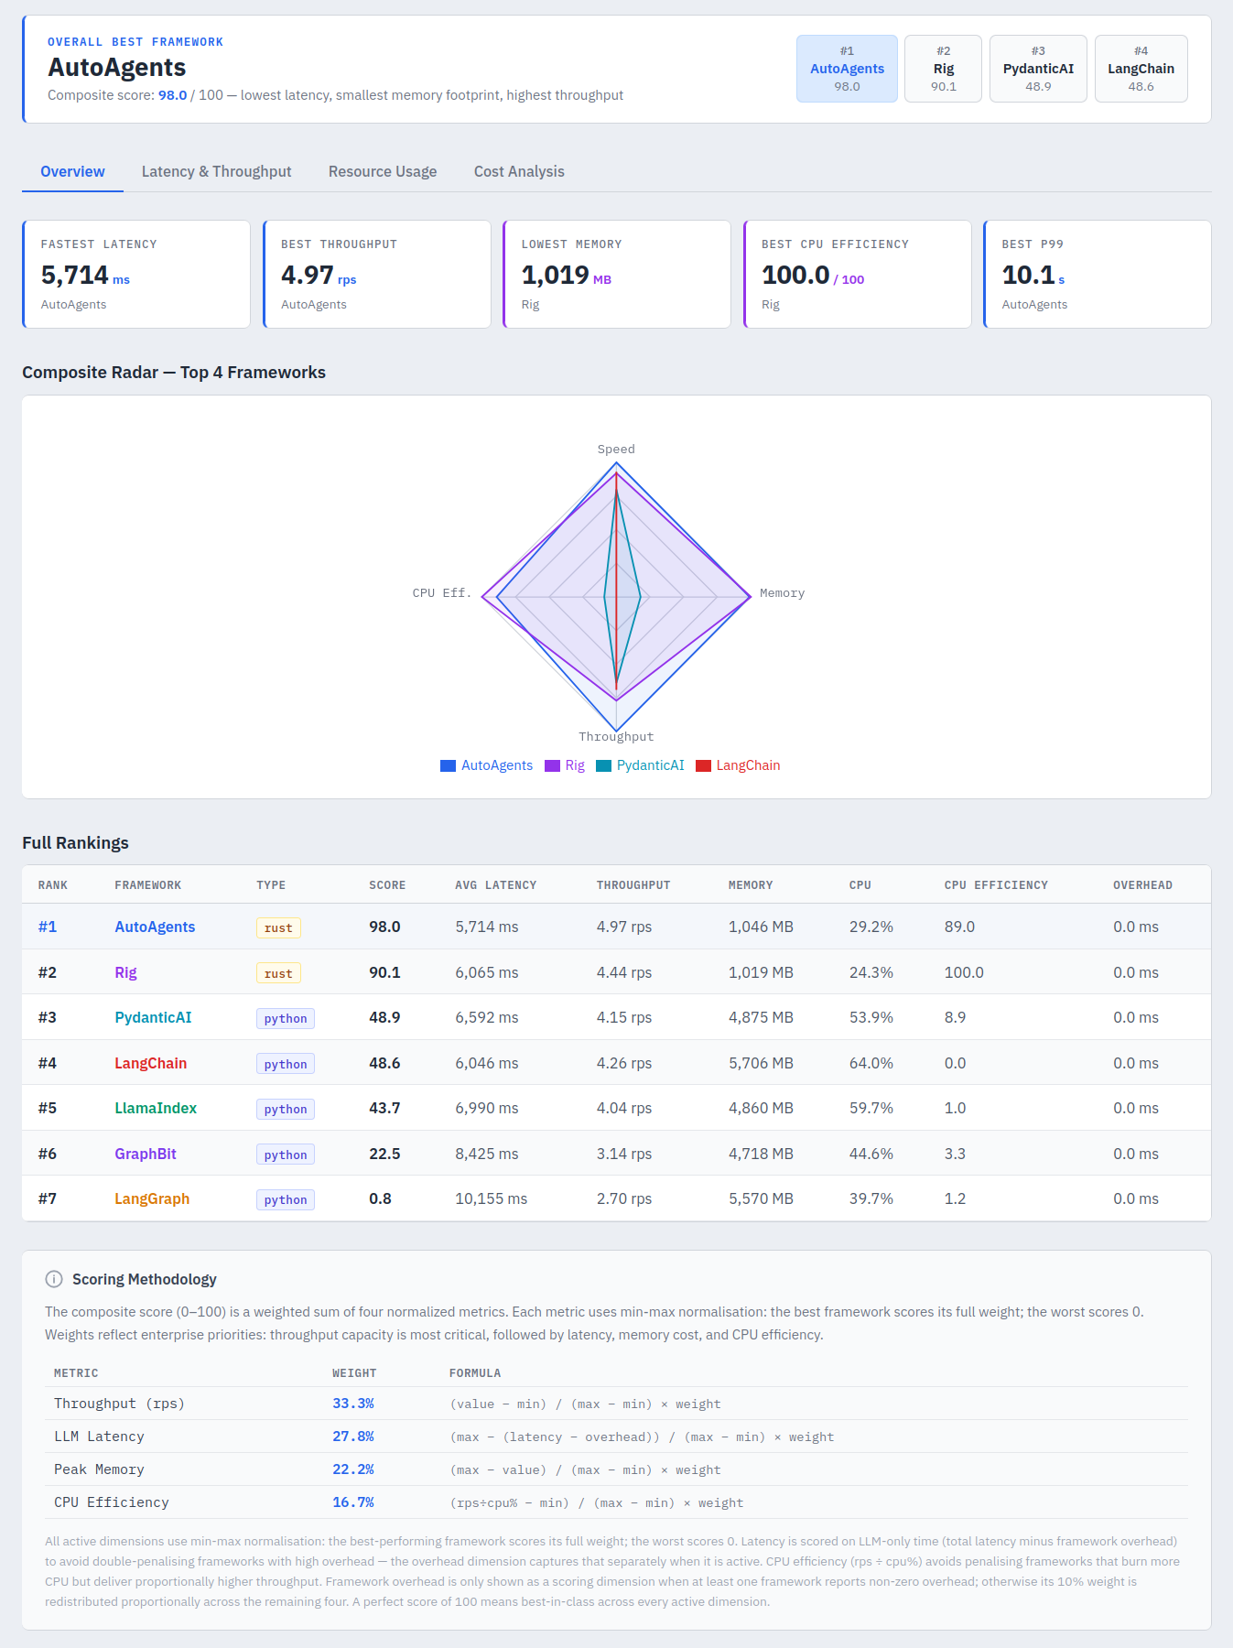The width and height of the screenshot is (1233, 1648).
Task: Click the RANK column header
Action: [x=53, y=885]
